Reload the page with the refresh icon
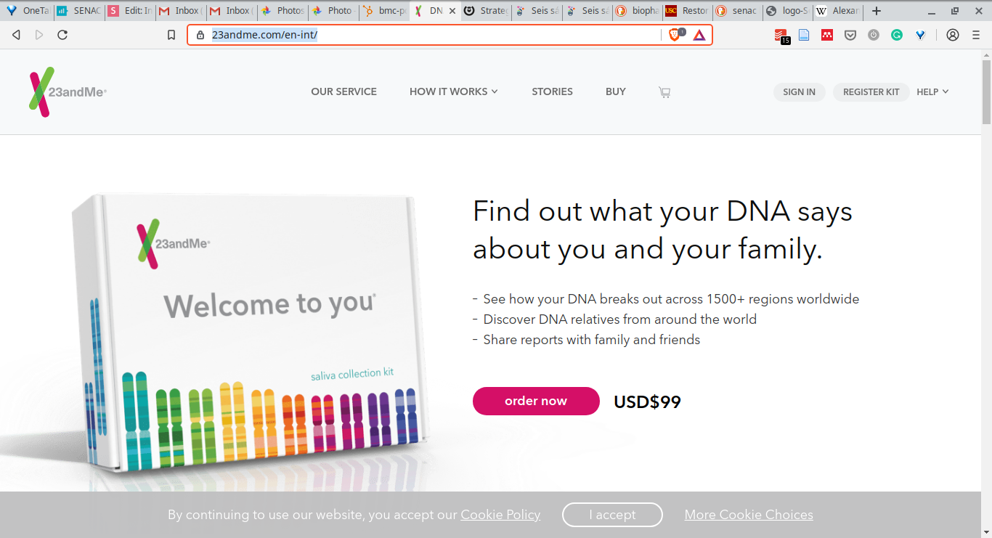 (x=62, y=35)
